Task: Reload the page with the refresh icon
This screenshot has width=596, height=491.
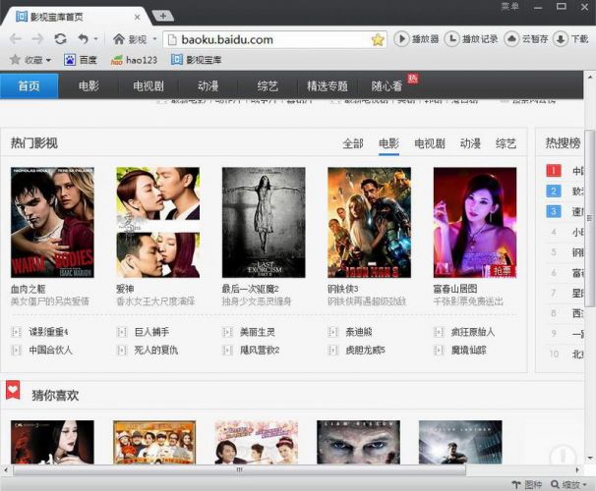Action: [61, 38]
